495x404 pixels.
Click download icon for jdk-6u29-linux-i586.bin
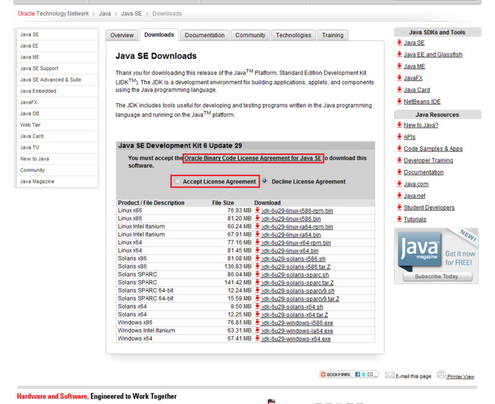[257, 218]
